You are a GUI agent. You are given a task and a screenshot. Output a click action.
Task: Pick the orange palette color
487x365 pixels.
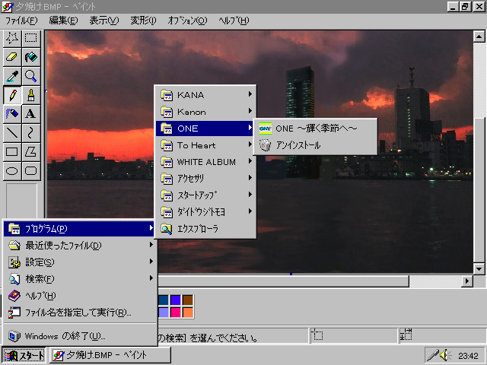tap(188, 313)
